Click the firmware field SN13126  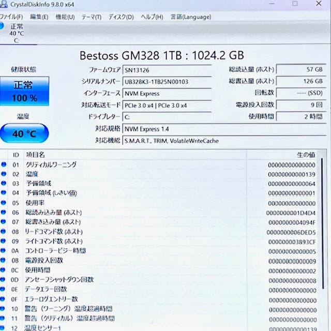[167, 70]
